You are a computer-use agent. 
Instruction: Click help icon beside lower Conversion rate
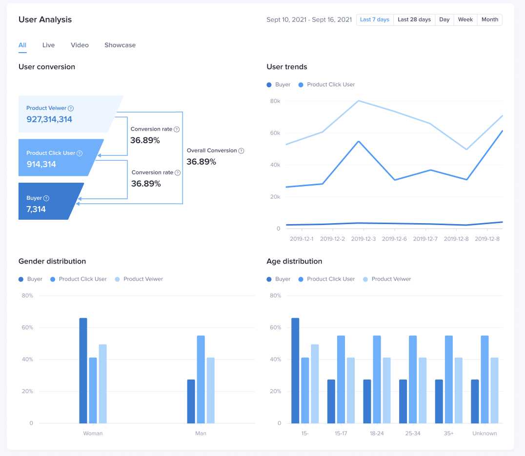click(x=178, y=173)
